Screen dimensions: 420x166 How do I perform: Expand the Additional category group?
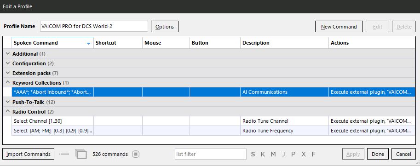pyautogui.click(x=7, y=53)
